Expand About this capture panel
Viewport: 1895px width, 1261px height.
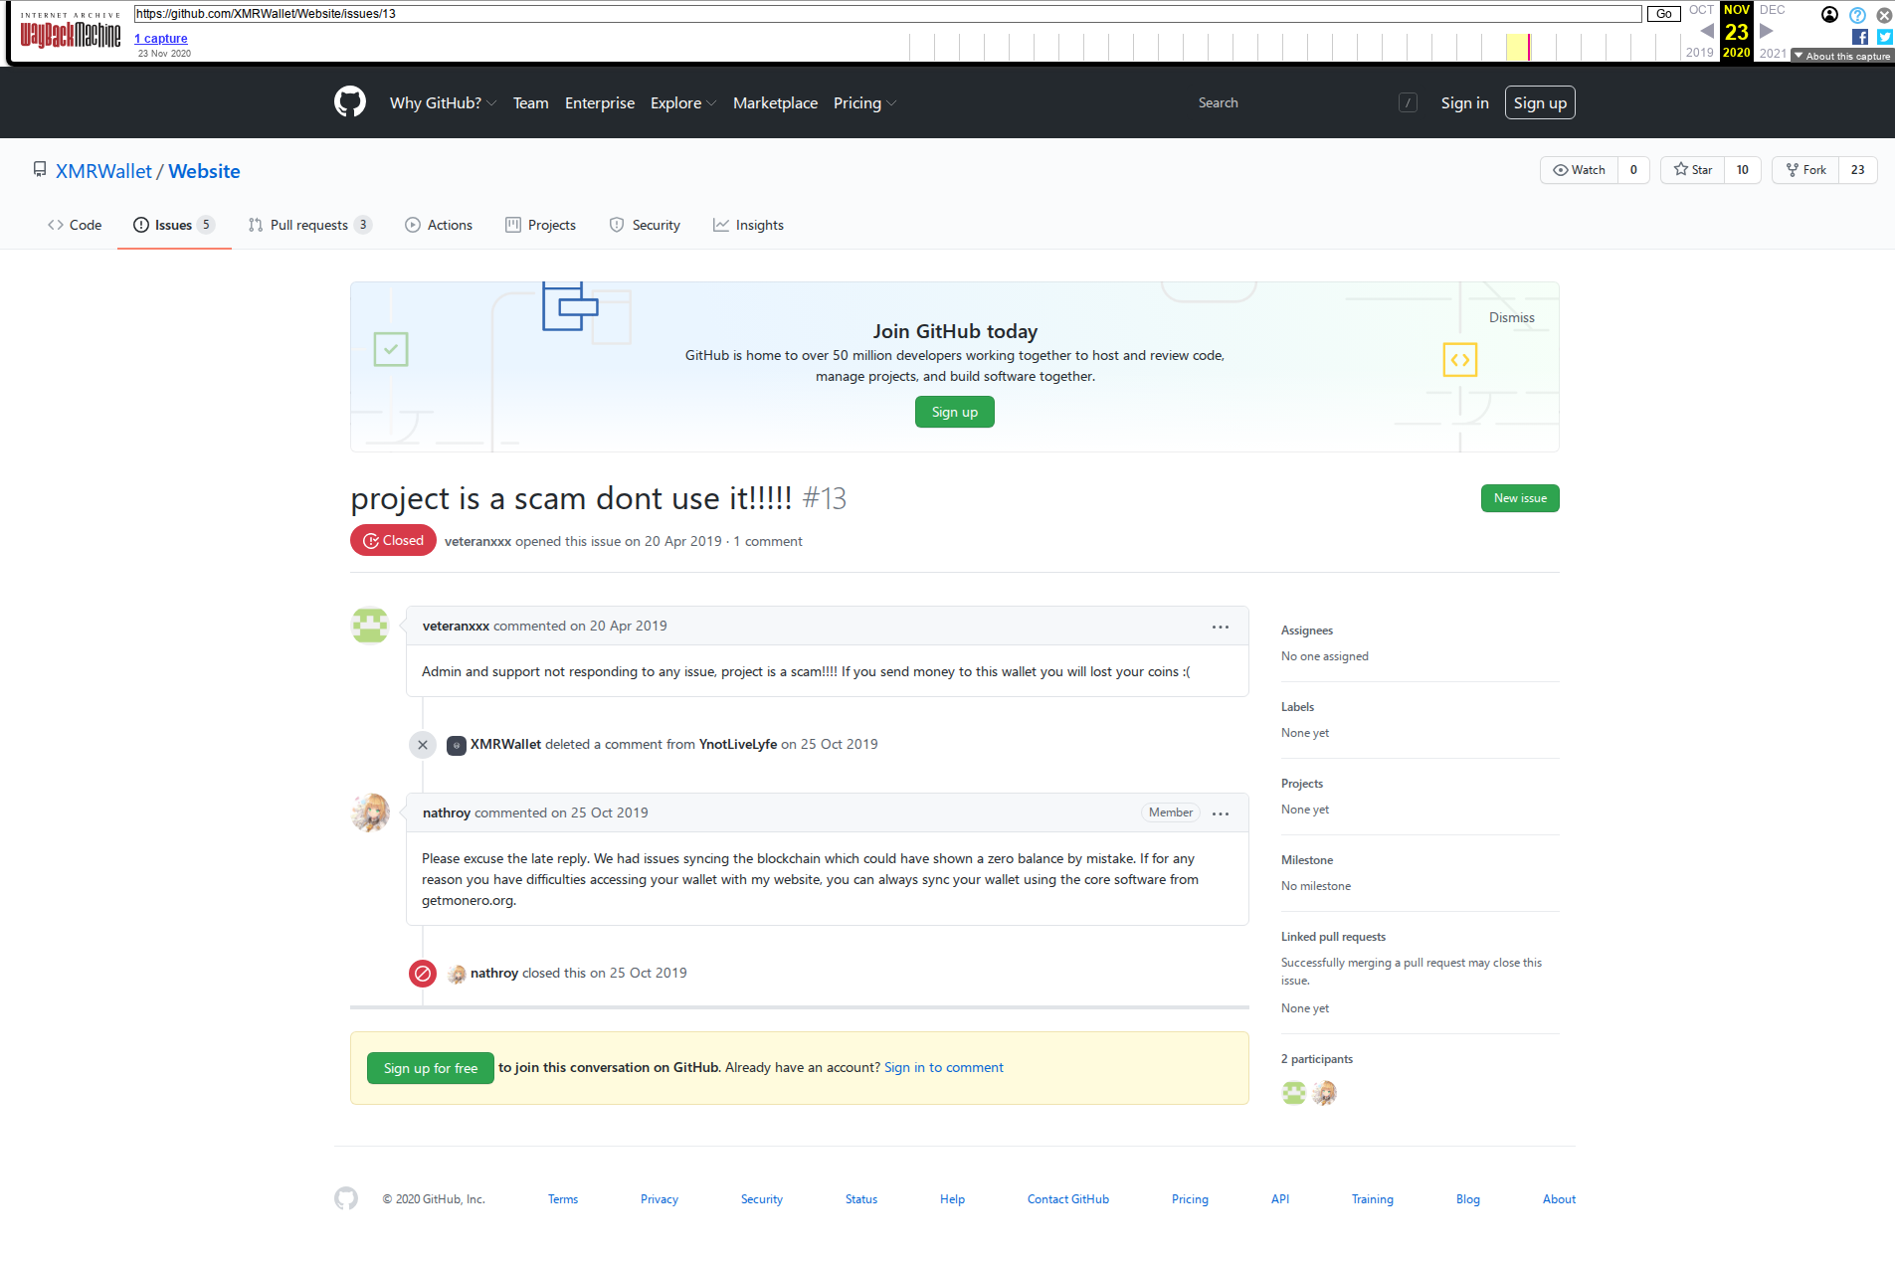coord(1842,56)
